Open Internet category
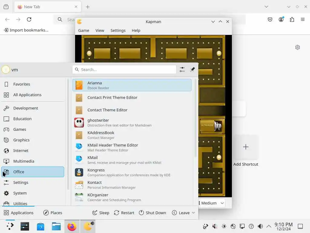This screenshot has height=233, width=310. pyautogui.click(x=33, y=151)
